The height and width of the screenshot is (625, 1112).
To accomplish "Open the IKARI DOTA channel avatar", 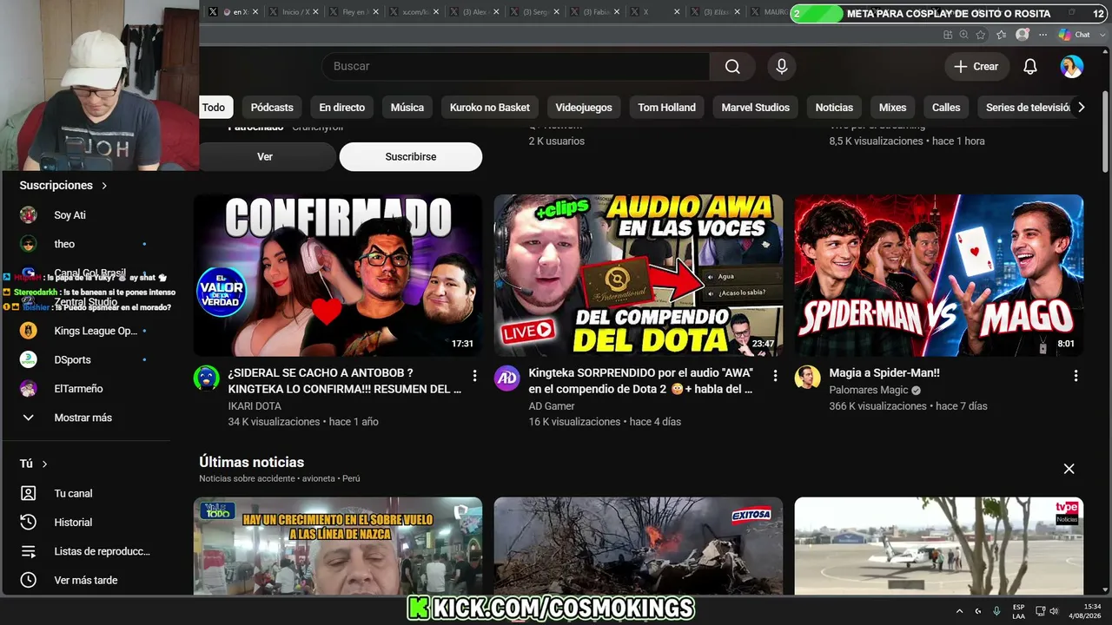I will (207, 378).
